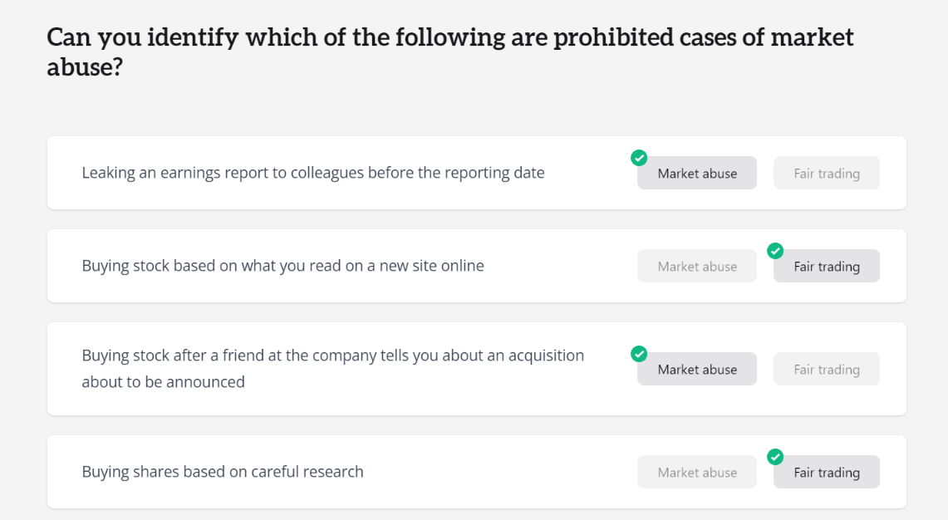Screen dimensions: 948x520
Task: Choose Fair trading for news site purchase
Action: coord(827,266)
